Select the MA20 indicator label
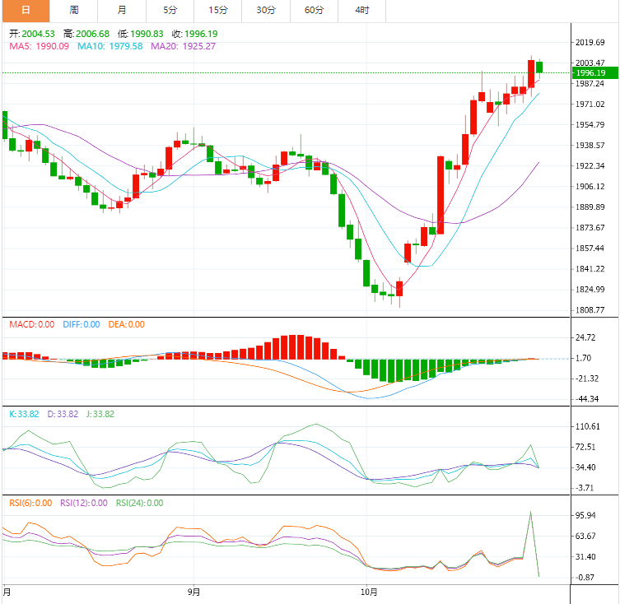620x604 pixels. point(183,46)
